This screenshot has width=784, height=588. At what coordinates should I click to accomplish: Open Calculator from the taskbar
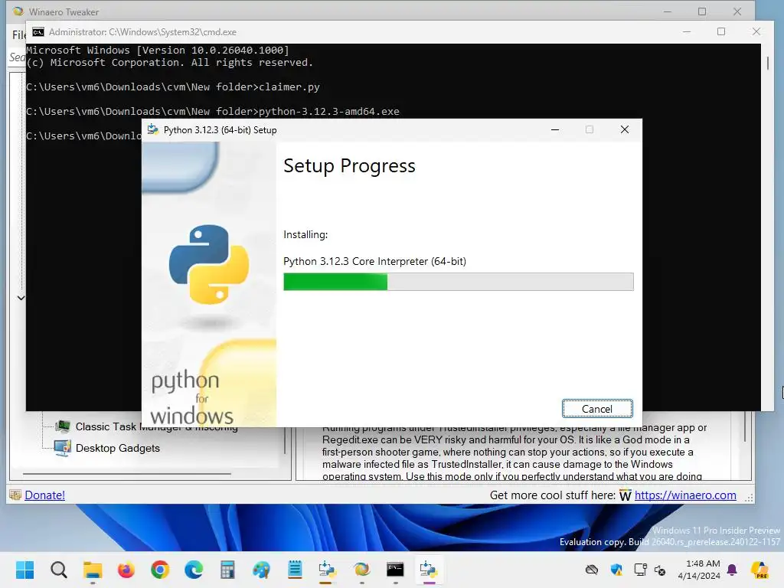click(227, 570)
